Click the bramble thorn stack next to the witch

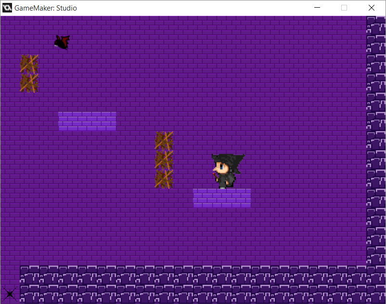pyautogui.click(x=164, y=160)
